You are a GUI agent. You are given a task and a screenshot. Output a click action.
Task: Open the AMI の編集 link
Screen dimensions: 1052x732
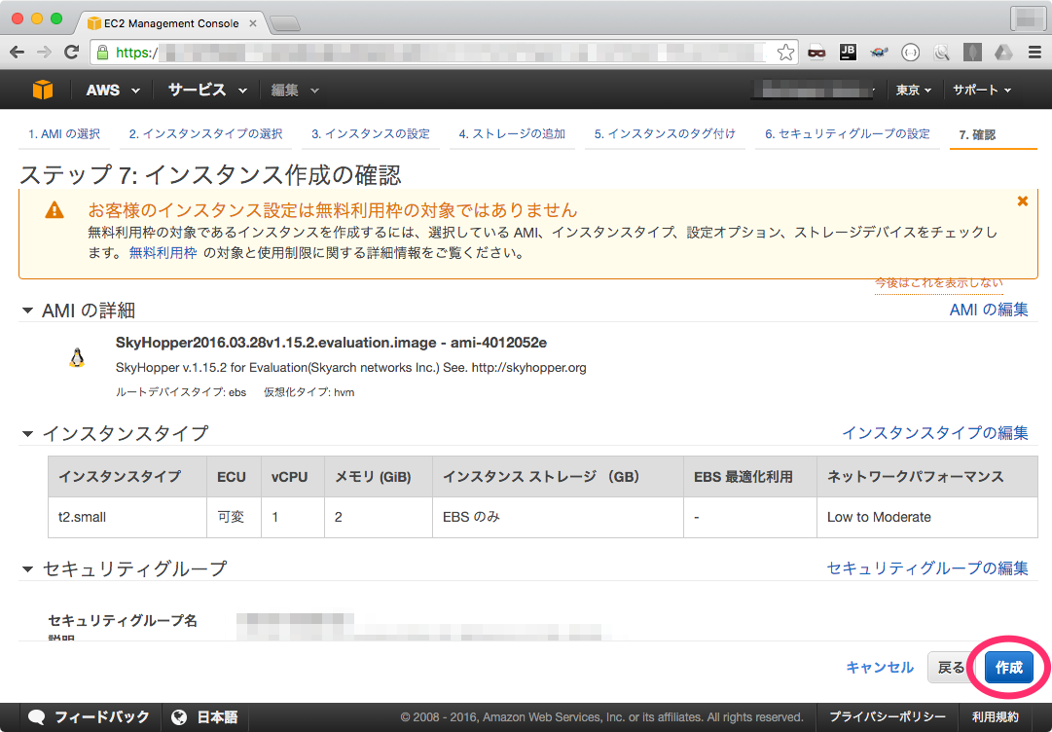point(989,310)
